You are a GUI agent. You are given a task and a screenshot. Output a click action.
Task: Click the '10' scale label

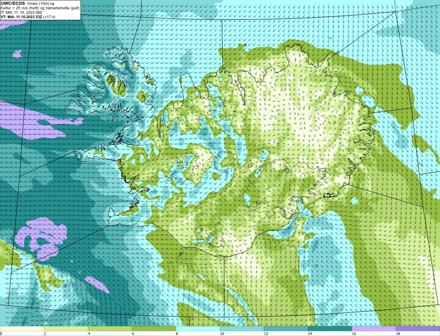(x=222, y=334)
